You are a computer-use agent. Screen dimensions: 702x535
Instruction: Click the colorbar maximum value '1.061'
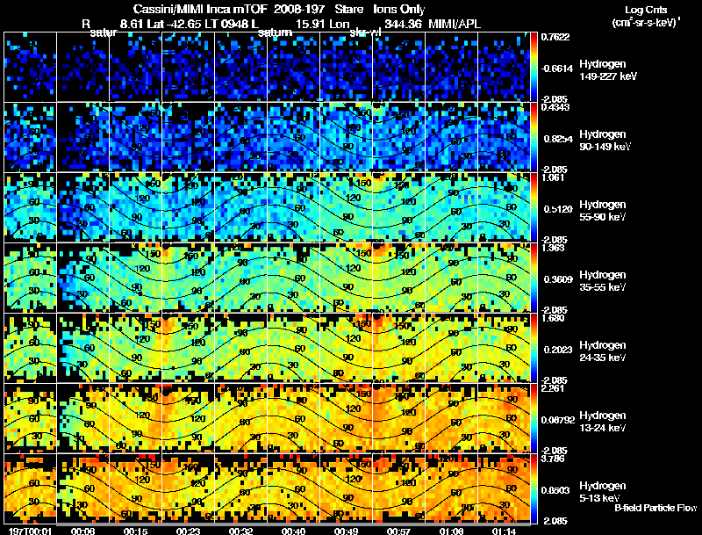coord(554,177)
